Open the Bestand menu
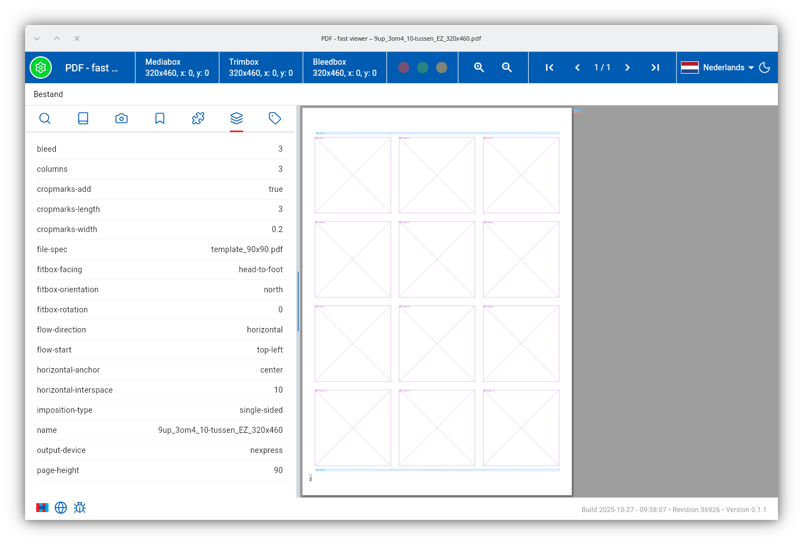 48,94
